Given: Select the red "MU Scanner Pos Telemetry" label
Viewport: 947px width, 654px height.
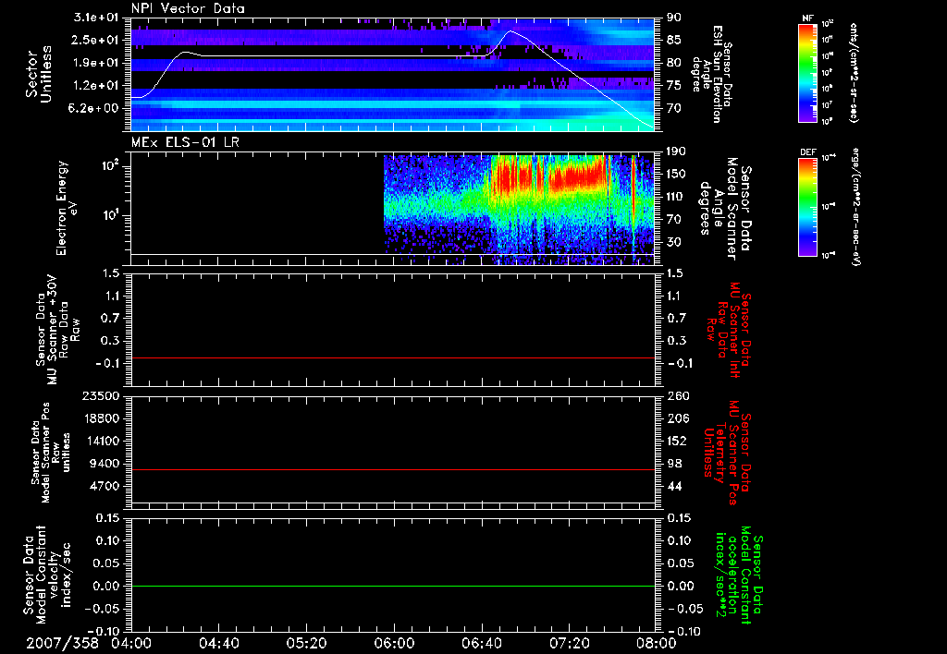Looking at the screenshot, I should coord(727,453).
